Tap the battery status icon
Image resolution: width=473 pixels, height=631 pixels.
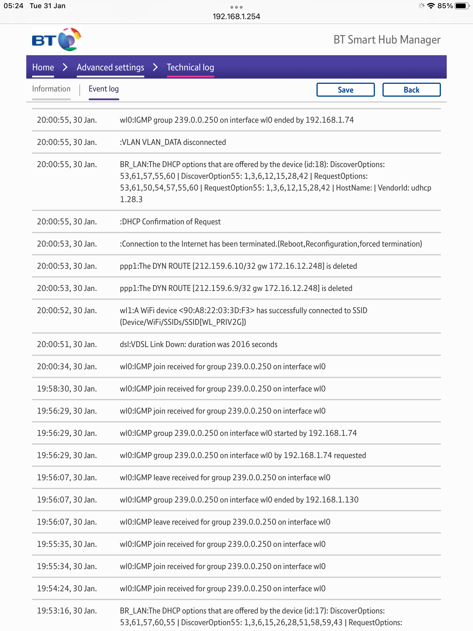[x=462, y=6]
